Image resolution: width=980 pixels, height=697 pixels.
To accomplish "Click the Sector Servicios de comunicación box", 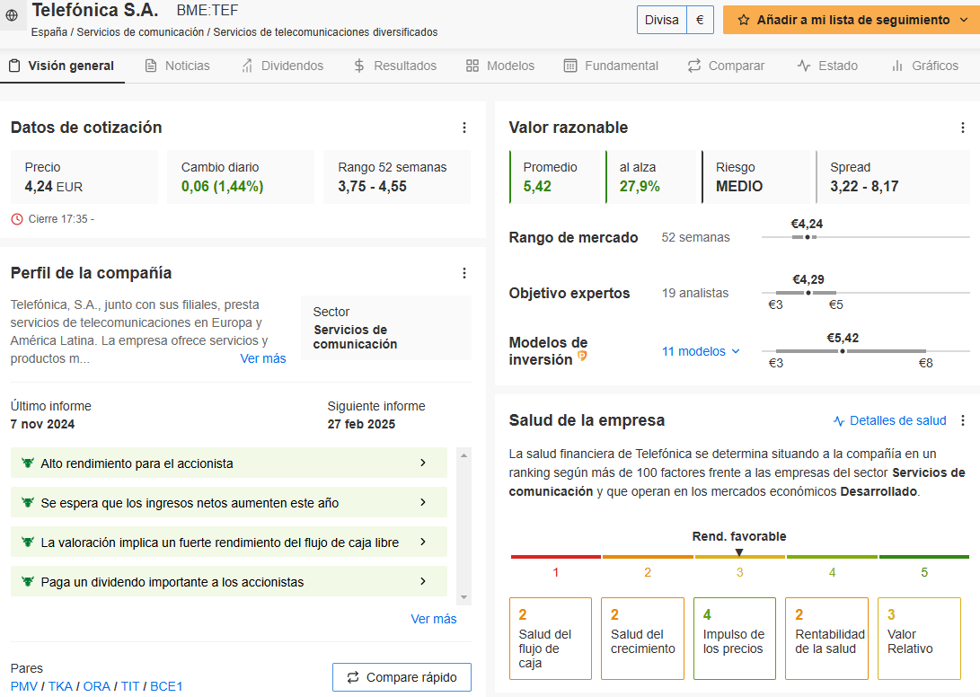I will tap(386, 328).
